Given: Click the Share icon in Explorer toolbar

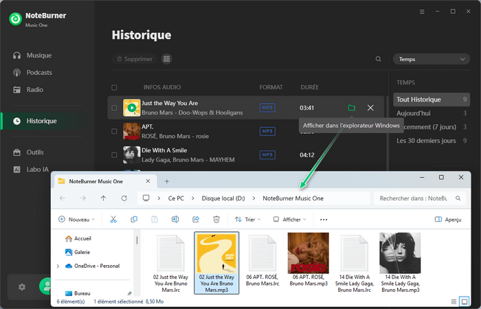Looking at the screenshot, I should click(x=196, y=220).
